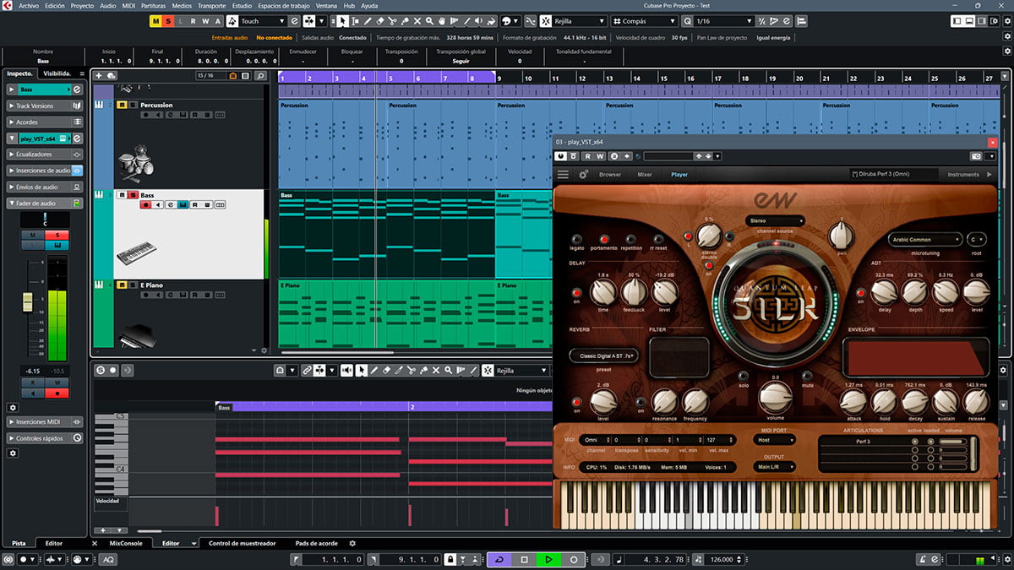Open the Transporte menu

211,5
